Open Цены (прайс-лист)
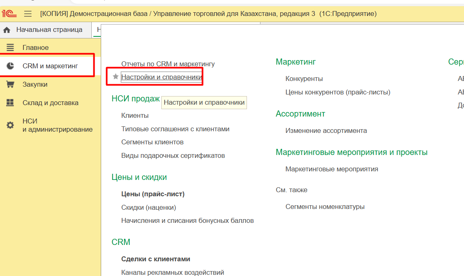The image size is (464, 276). click(153, 194)
